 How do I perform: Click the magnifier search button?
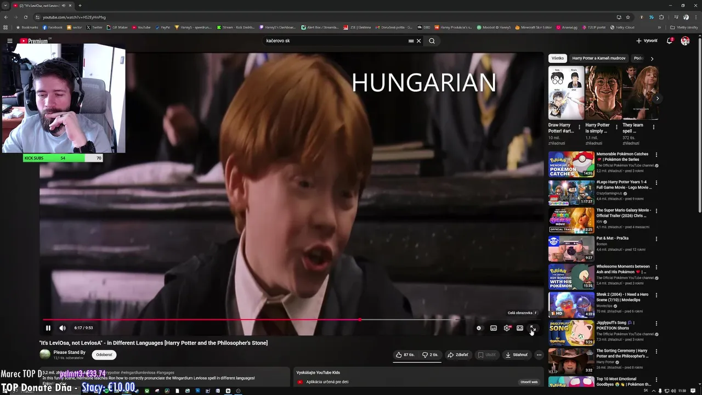click(432, 41)
